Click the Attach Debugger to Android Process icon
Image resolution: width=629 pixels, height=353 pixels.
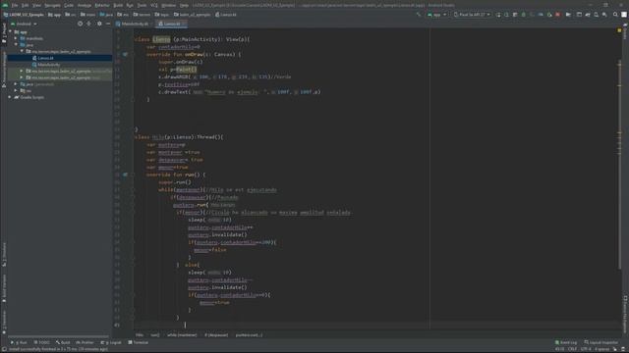pos(549,15)
